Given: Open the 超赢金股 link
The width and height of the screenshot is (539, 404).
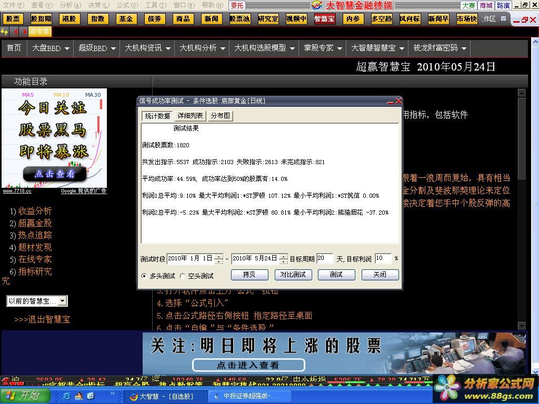Looking at the screenshot, I should pyautogui.click(x=35, y=223).
